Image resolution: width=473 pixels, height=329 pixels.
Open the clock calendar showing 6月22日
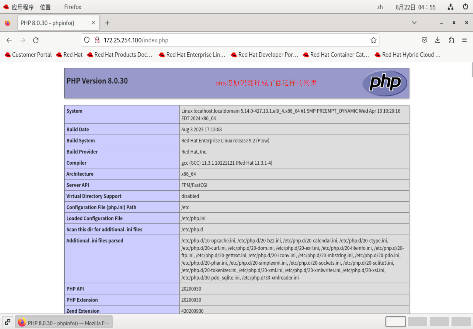tap(415, 7)
